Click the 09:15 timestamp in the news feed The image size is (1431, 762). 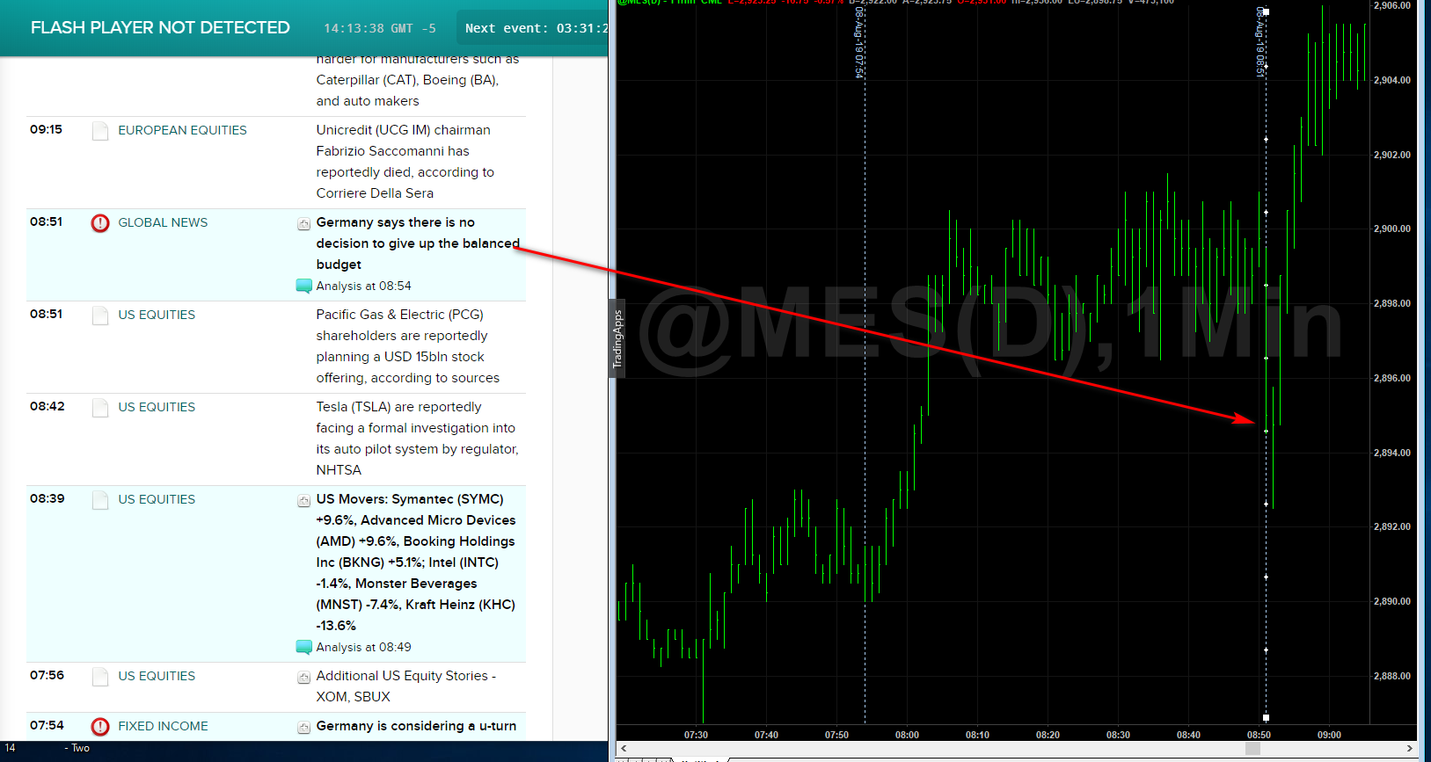click(x=46, y=129)
